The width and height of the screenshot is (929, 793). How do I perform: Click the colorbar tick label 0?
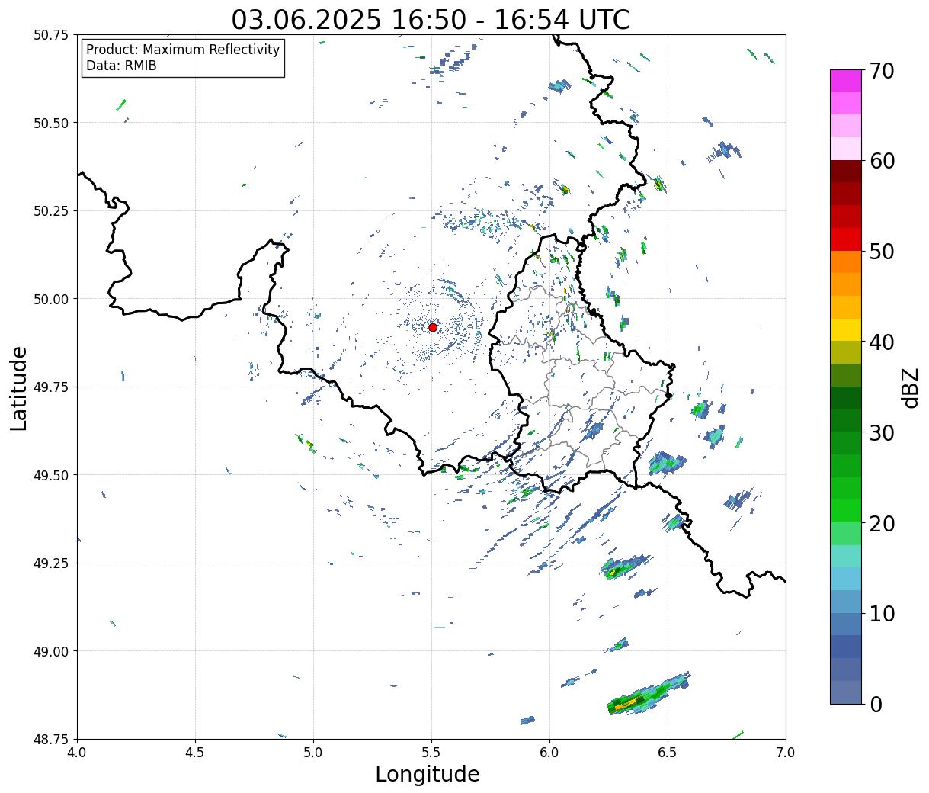[x=876, y=704]
